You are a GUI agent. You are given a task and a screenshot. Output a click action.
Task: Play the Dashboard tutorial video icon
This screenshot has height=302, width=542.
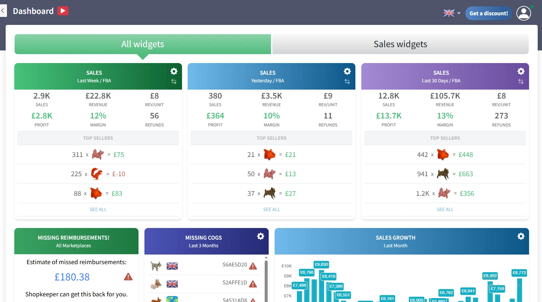click(63, 11)
